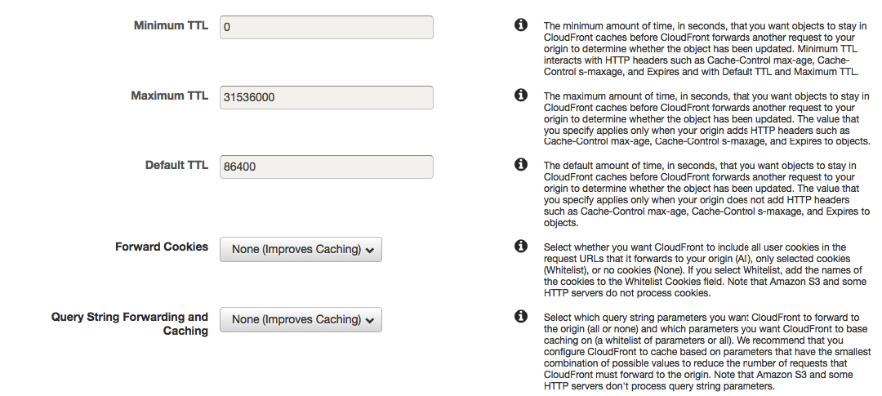Select the Default TTL field showing 86400
The height and width of the screenshot is (396, 882).
point(326,167)
